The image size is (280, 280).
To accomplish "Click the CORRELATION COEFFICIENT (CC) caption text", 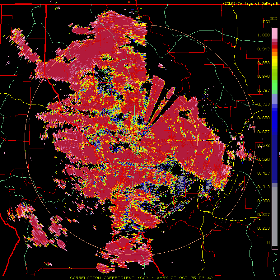I will point(109,278).
